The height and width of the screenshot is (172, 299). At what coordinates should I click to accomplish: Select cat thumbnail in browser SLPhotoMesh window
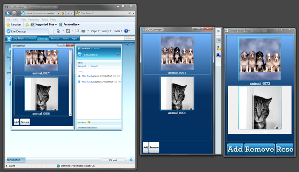pyautogui.click(x=42, y=94)
